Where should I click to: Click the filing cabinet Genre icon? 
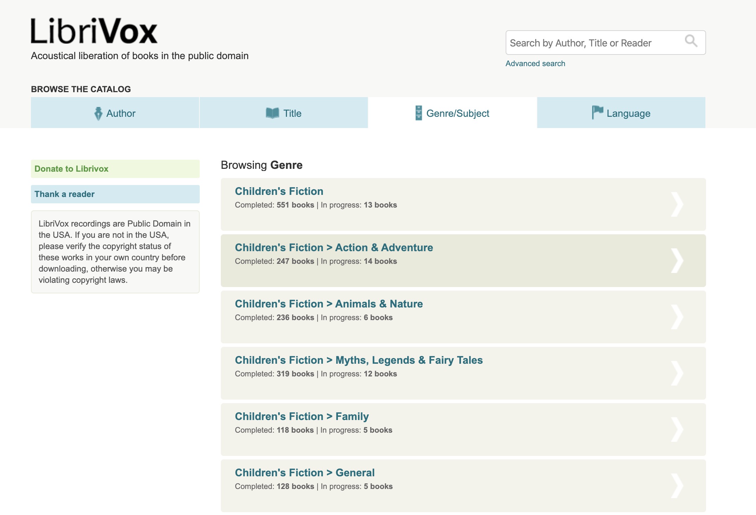418,113
